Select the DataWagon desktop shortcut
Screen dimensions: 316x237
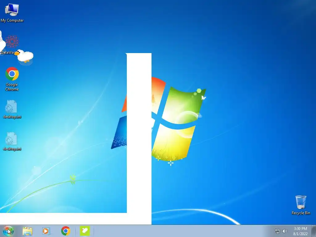click(x=12, y=45)
